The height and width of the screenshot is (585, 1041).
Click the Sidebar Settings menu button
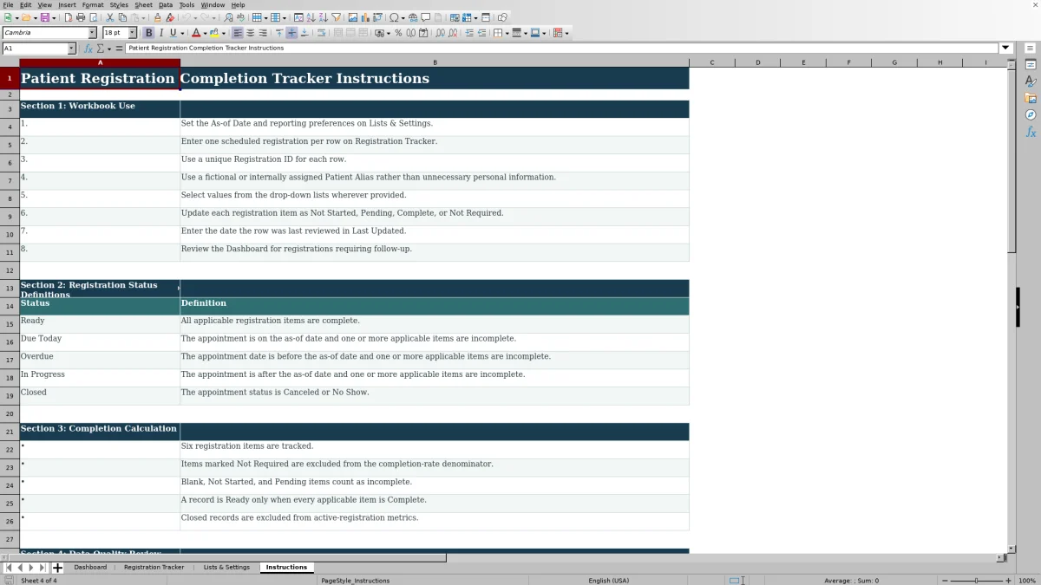pos(1031,48)
